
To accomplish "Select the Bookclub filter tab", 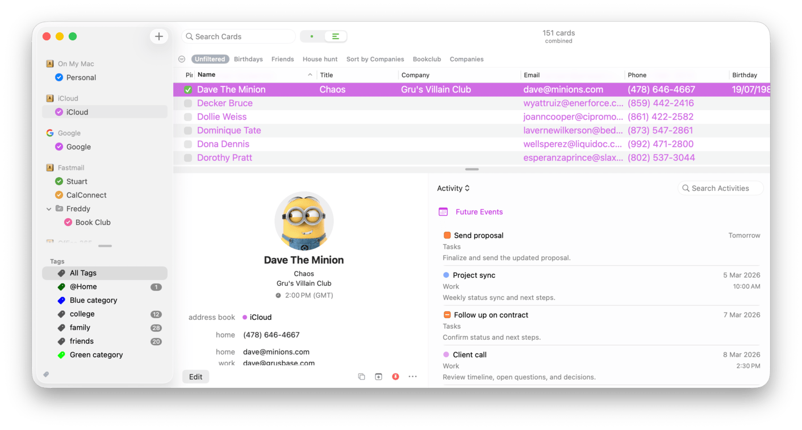I will 427,59.
